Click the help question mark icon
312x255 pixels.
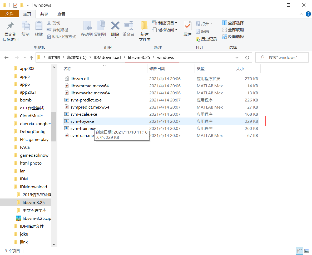[308, 14]
